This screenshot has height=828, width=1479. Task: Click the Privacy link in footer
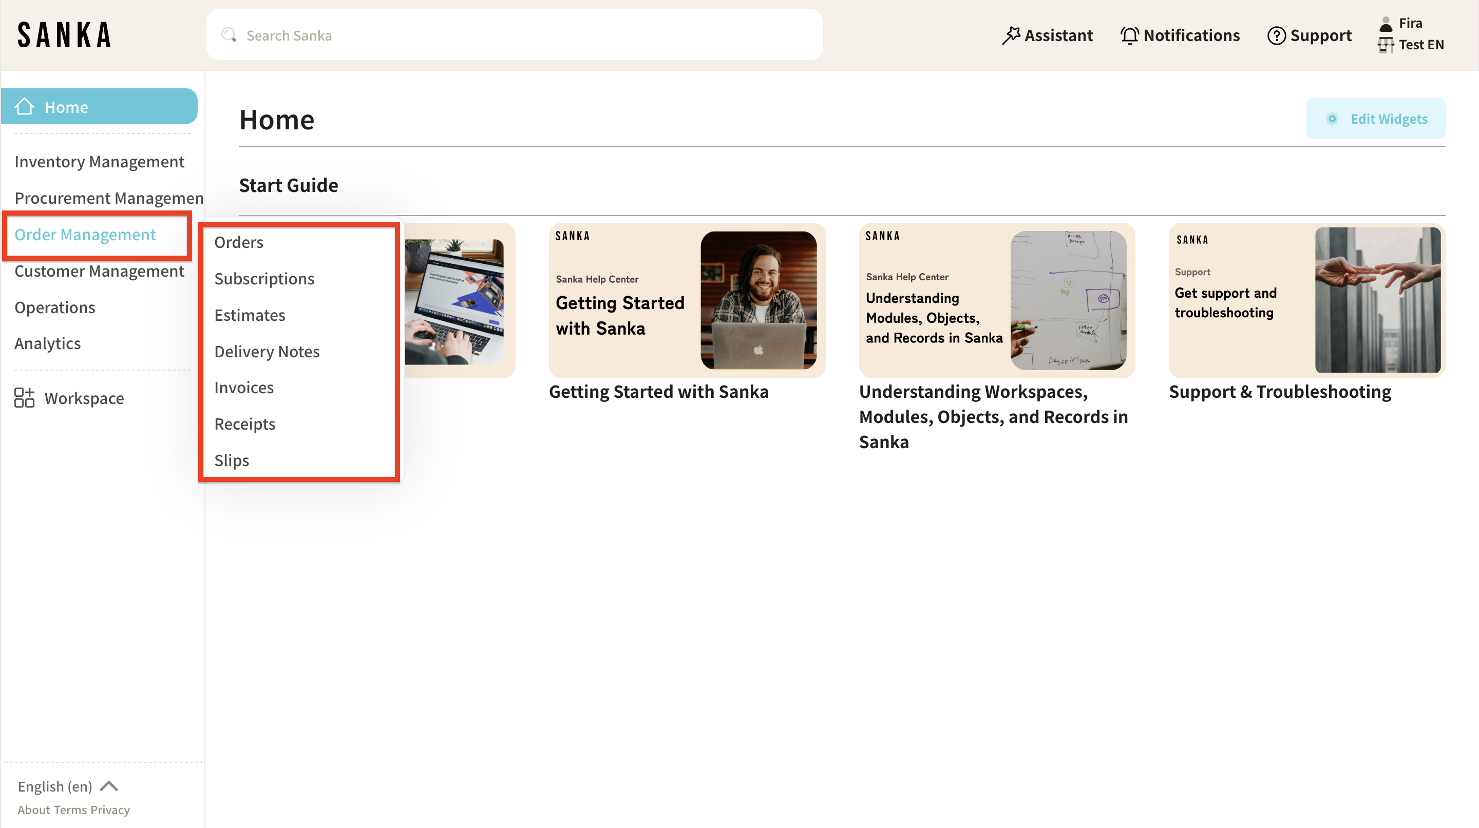110,810
